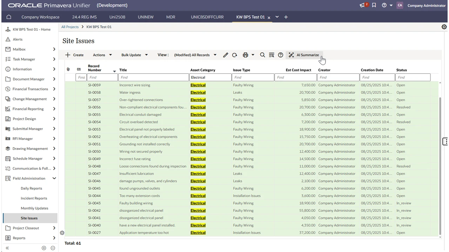Open toolbar Help with the question mark icon
The height and width of the screenshot is (252, 449).
click(x=280, y=55)
